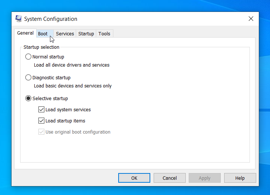Toggle the Load startup items checkbox

click(41, 121)
